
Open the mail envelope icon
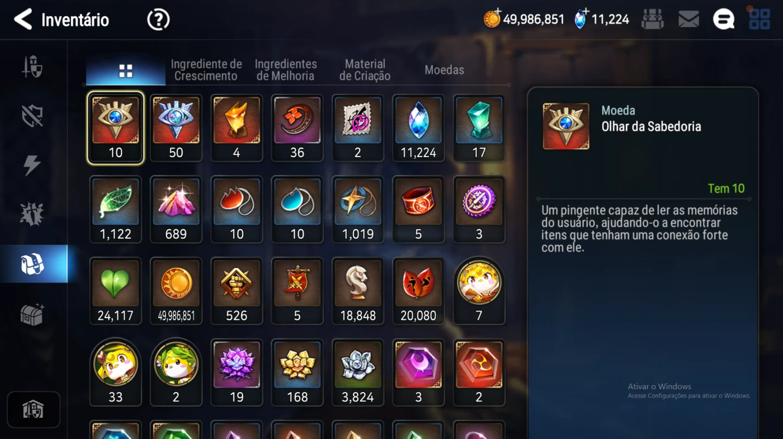pos(688,20)
